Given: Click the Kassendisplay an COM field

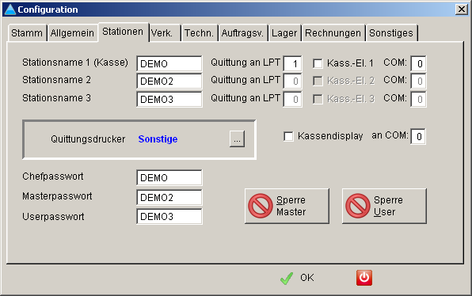Looking at the screenshot, I should (x=418, y=137).
